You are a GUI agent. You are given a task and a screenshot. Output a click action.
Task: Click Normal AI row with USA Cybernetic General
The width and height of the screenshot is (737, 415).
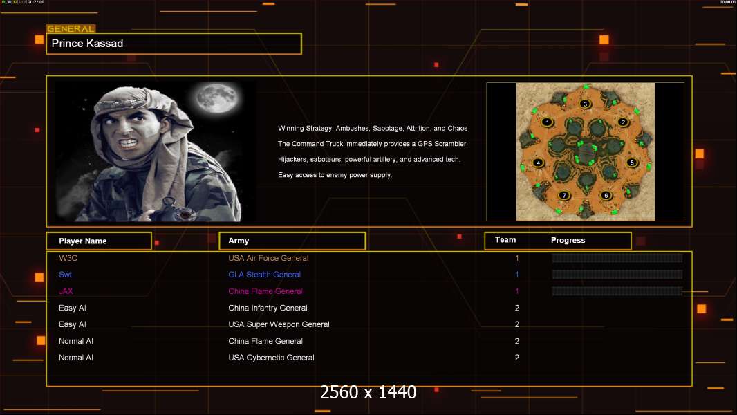[x=369, y=358]
